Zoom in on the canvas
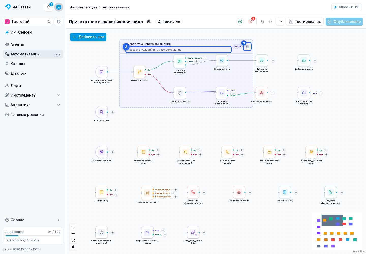Screen dimensions: 366x254 (73, 227)
